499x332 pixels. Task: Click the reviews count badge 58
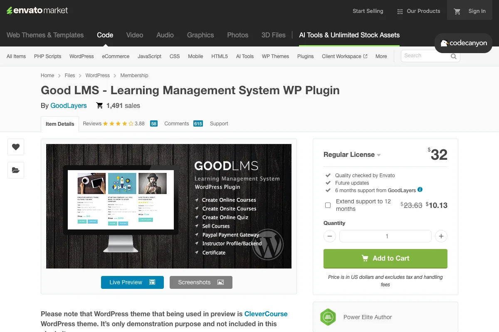pos(154,124)
